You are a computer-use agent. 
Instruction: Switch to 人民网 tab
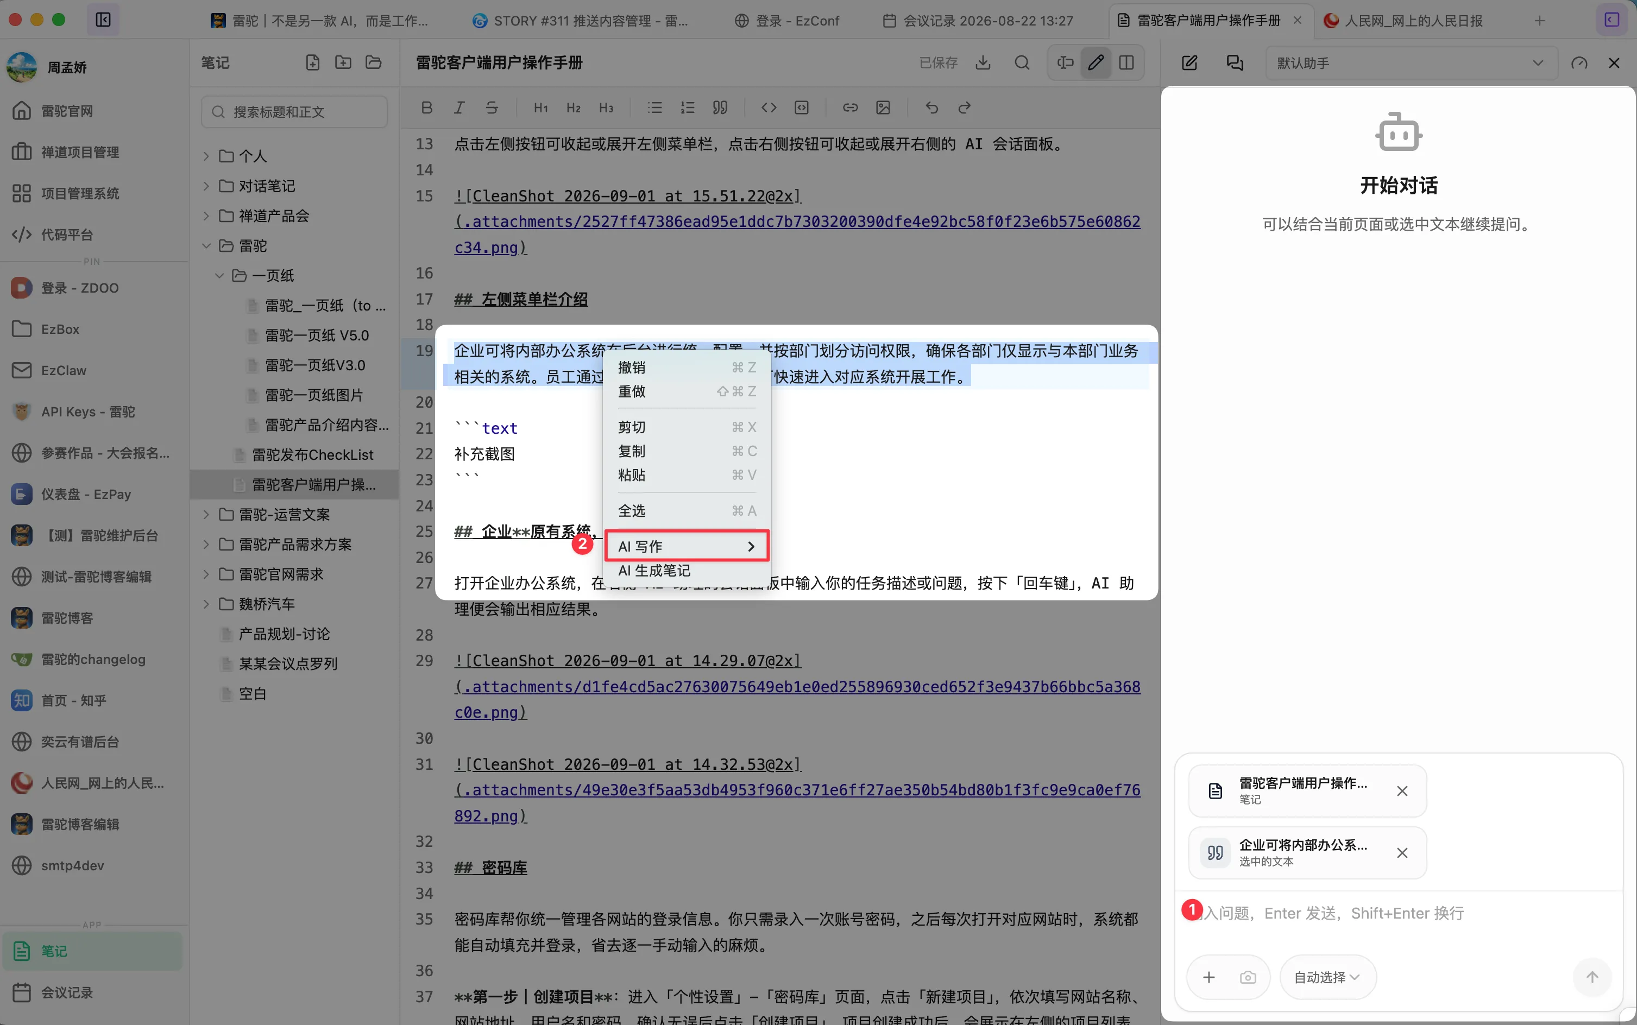tap(1403, 20)
